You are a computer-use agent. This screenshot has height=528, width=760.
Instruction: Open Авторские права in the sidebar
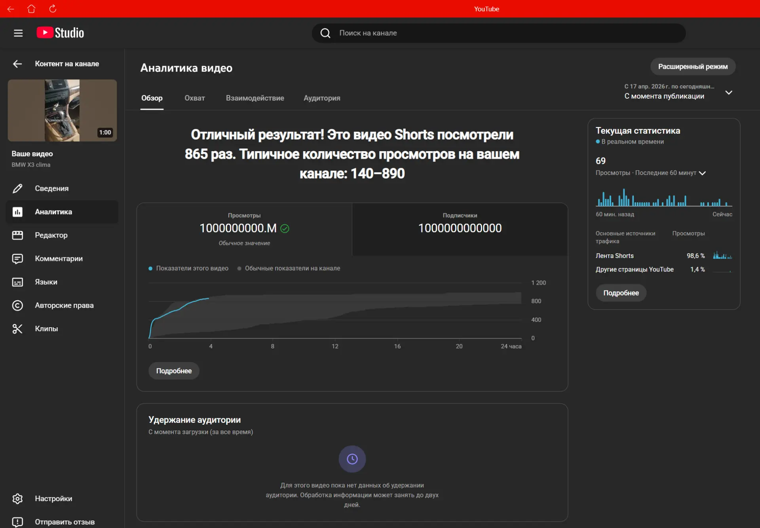pos(62,305)
